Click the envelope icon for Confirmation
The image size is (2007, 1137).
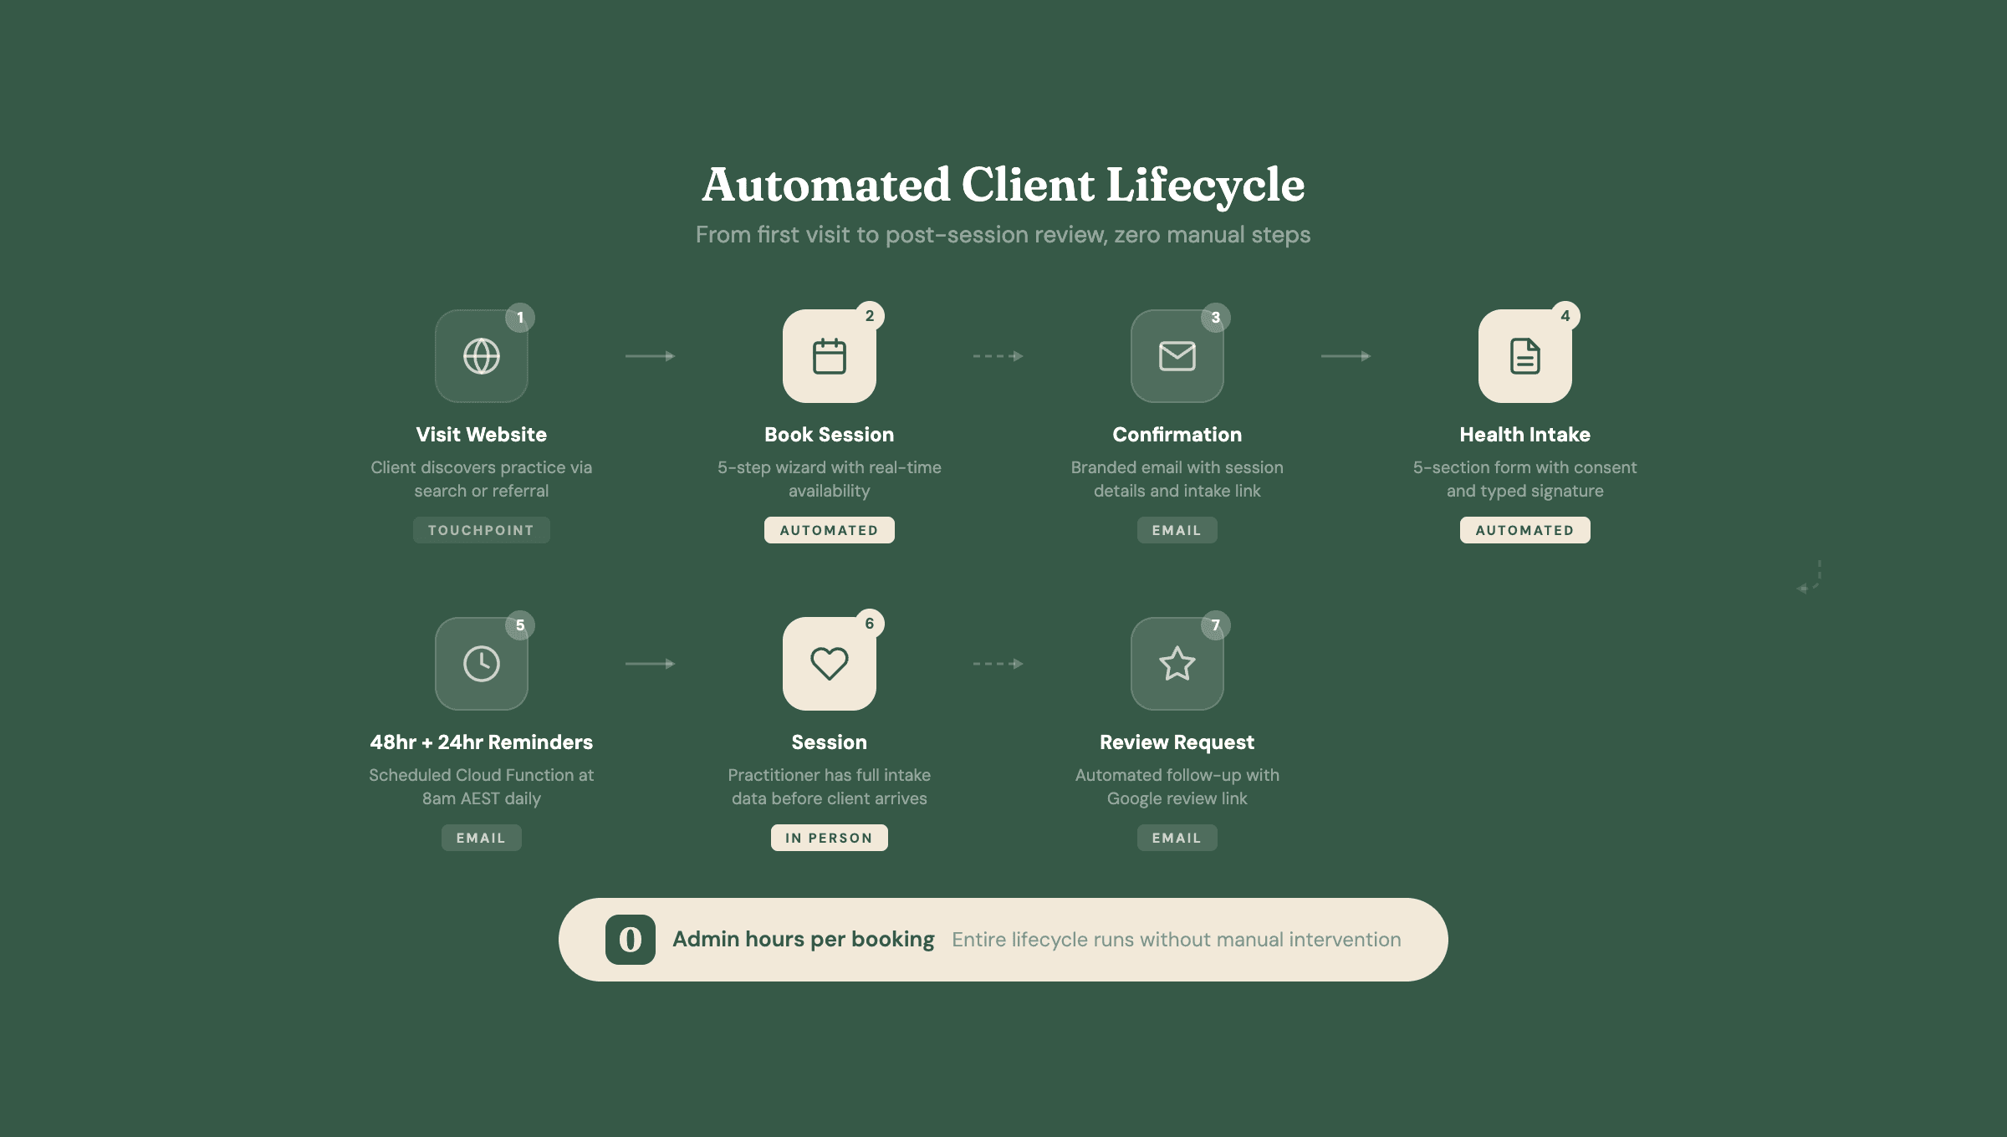1177,356
